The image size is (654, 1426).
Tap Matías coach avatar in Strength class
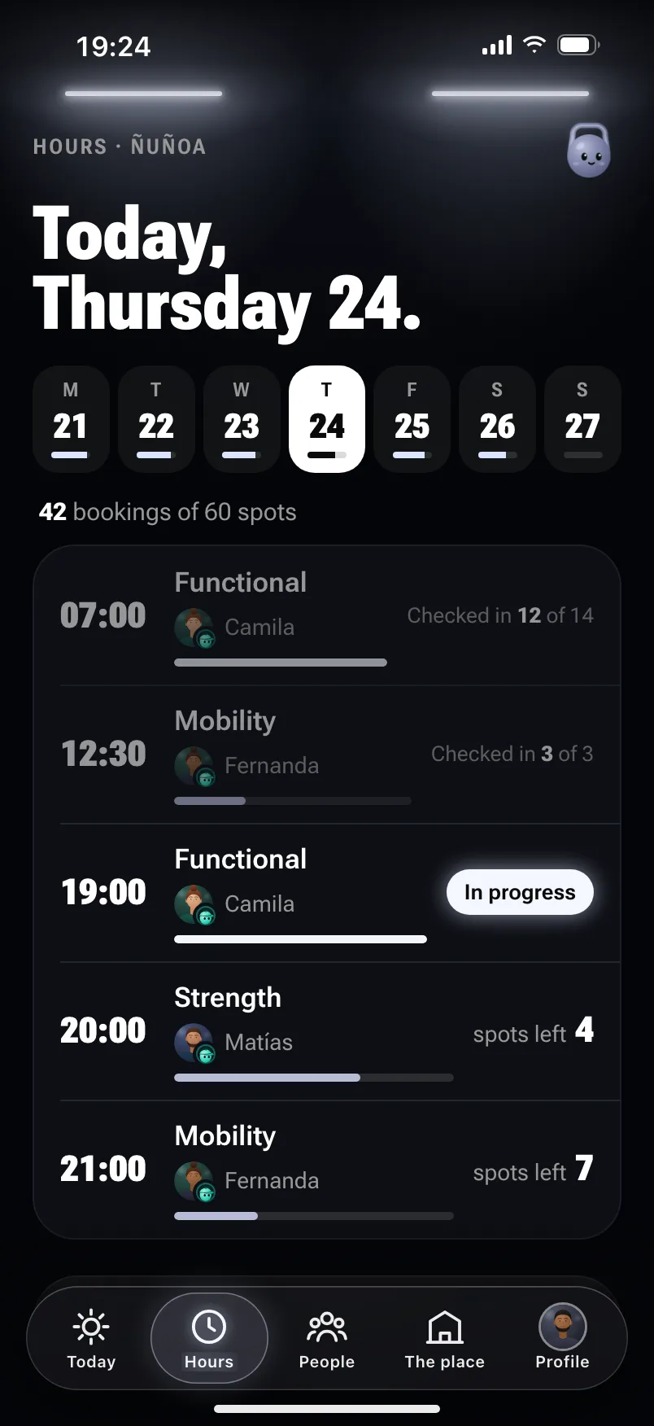coord(194,1043)
